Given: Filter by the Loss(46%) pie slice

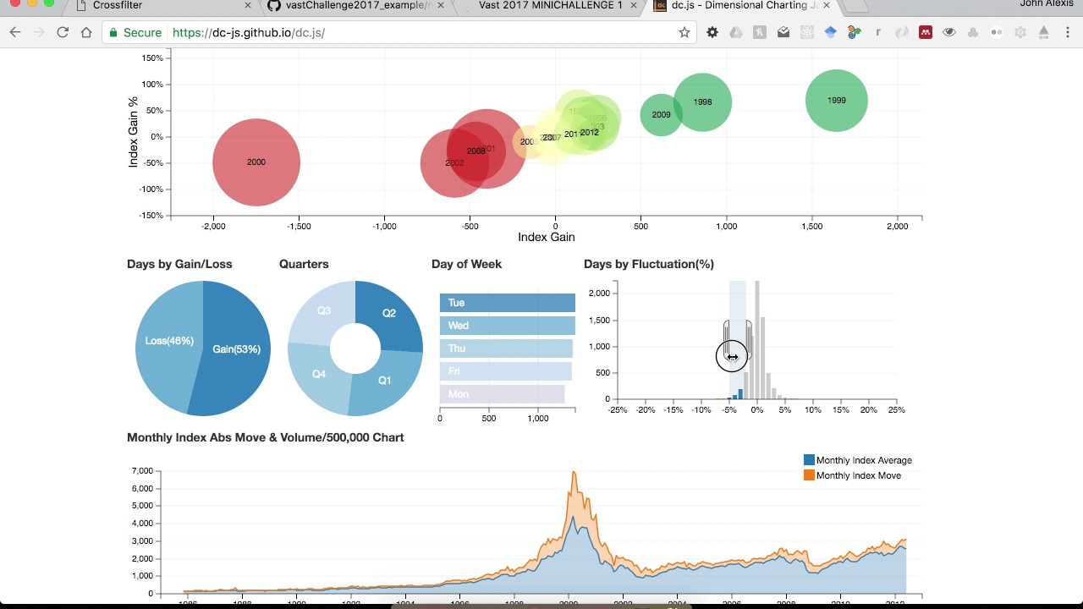Looking at the screenshot, I should point(168,341).
